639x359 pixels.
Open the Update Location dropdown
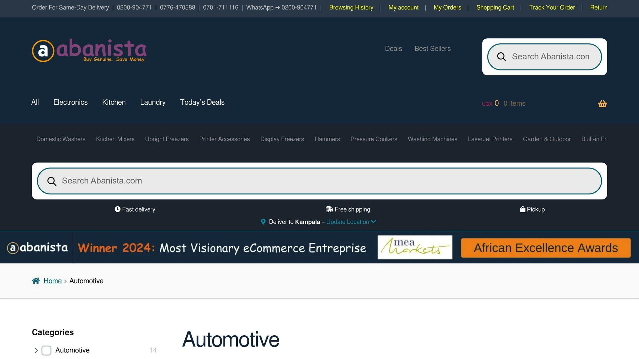351,222
